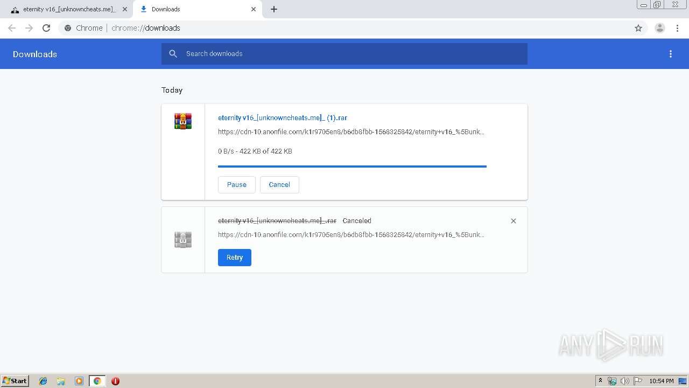Screen dimensions: 689x388
Task: Click the Chrome taskbar button
Action: 97,381
